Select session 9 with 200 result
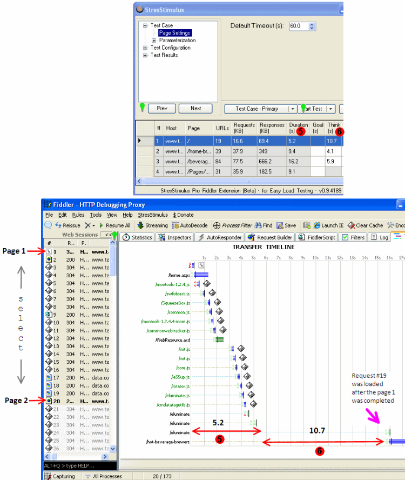The height and width of the screenshot is (480, 405). (77, 315)
